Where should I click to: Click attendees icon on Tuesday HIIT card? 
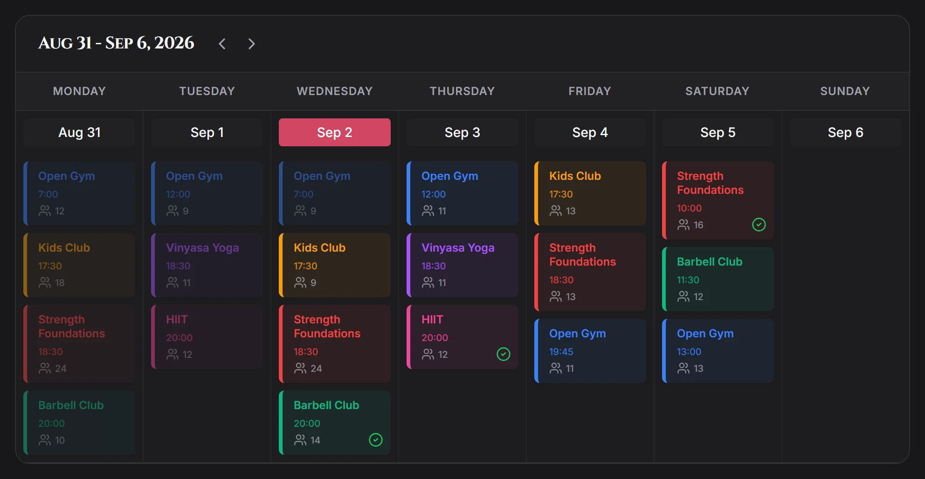pyautogui.click(x=173, y=355)
